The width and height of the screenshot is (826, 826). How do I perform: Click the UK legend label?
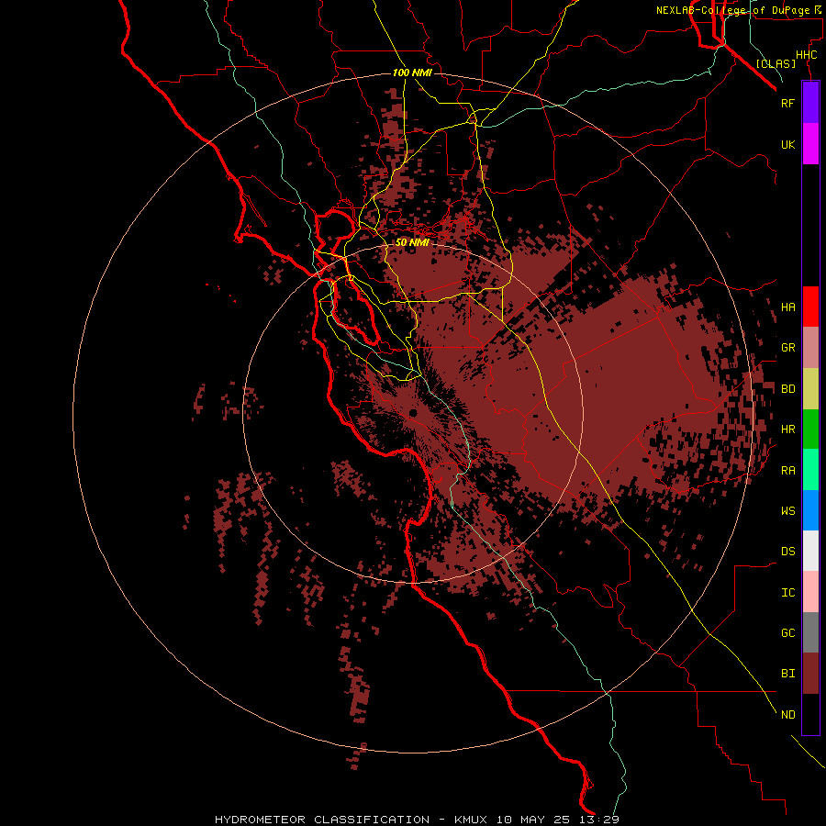[x=787, y=144]
